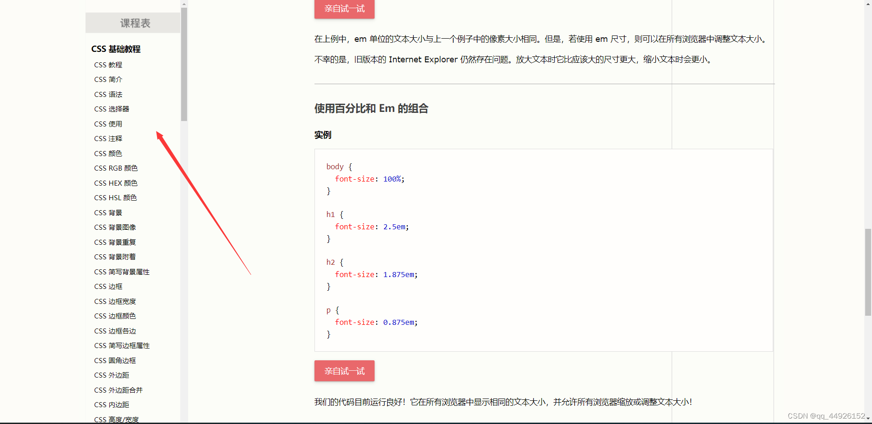Screen dimensions: 872x424
Task: Select CSS 背景图像 in the sidebar
Action: click(115, 227)
